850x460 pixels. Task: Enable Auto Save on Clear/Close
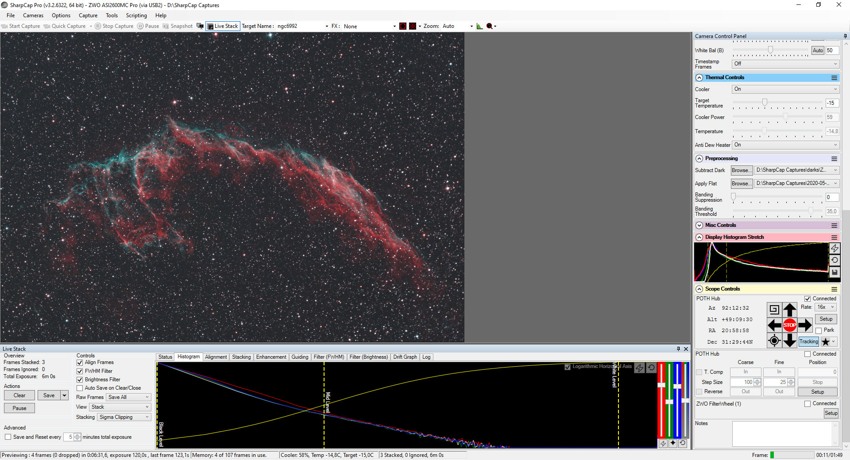(x=80, y=388)
